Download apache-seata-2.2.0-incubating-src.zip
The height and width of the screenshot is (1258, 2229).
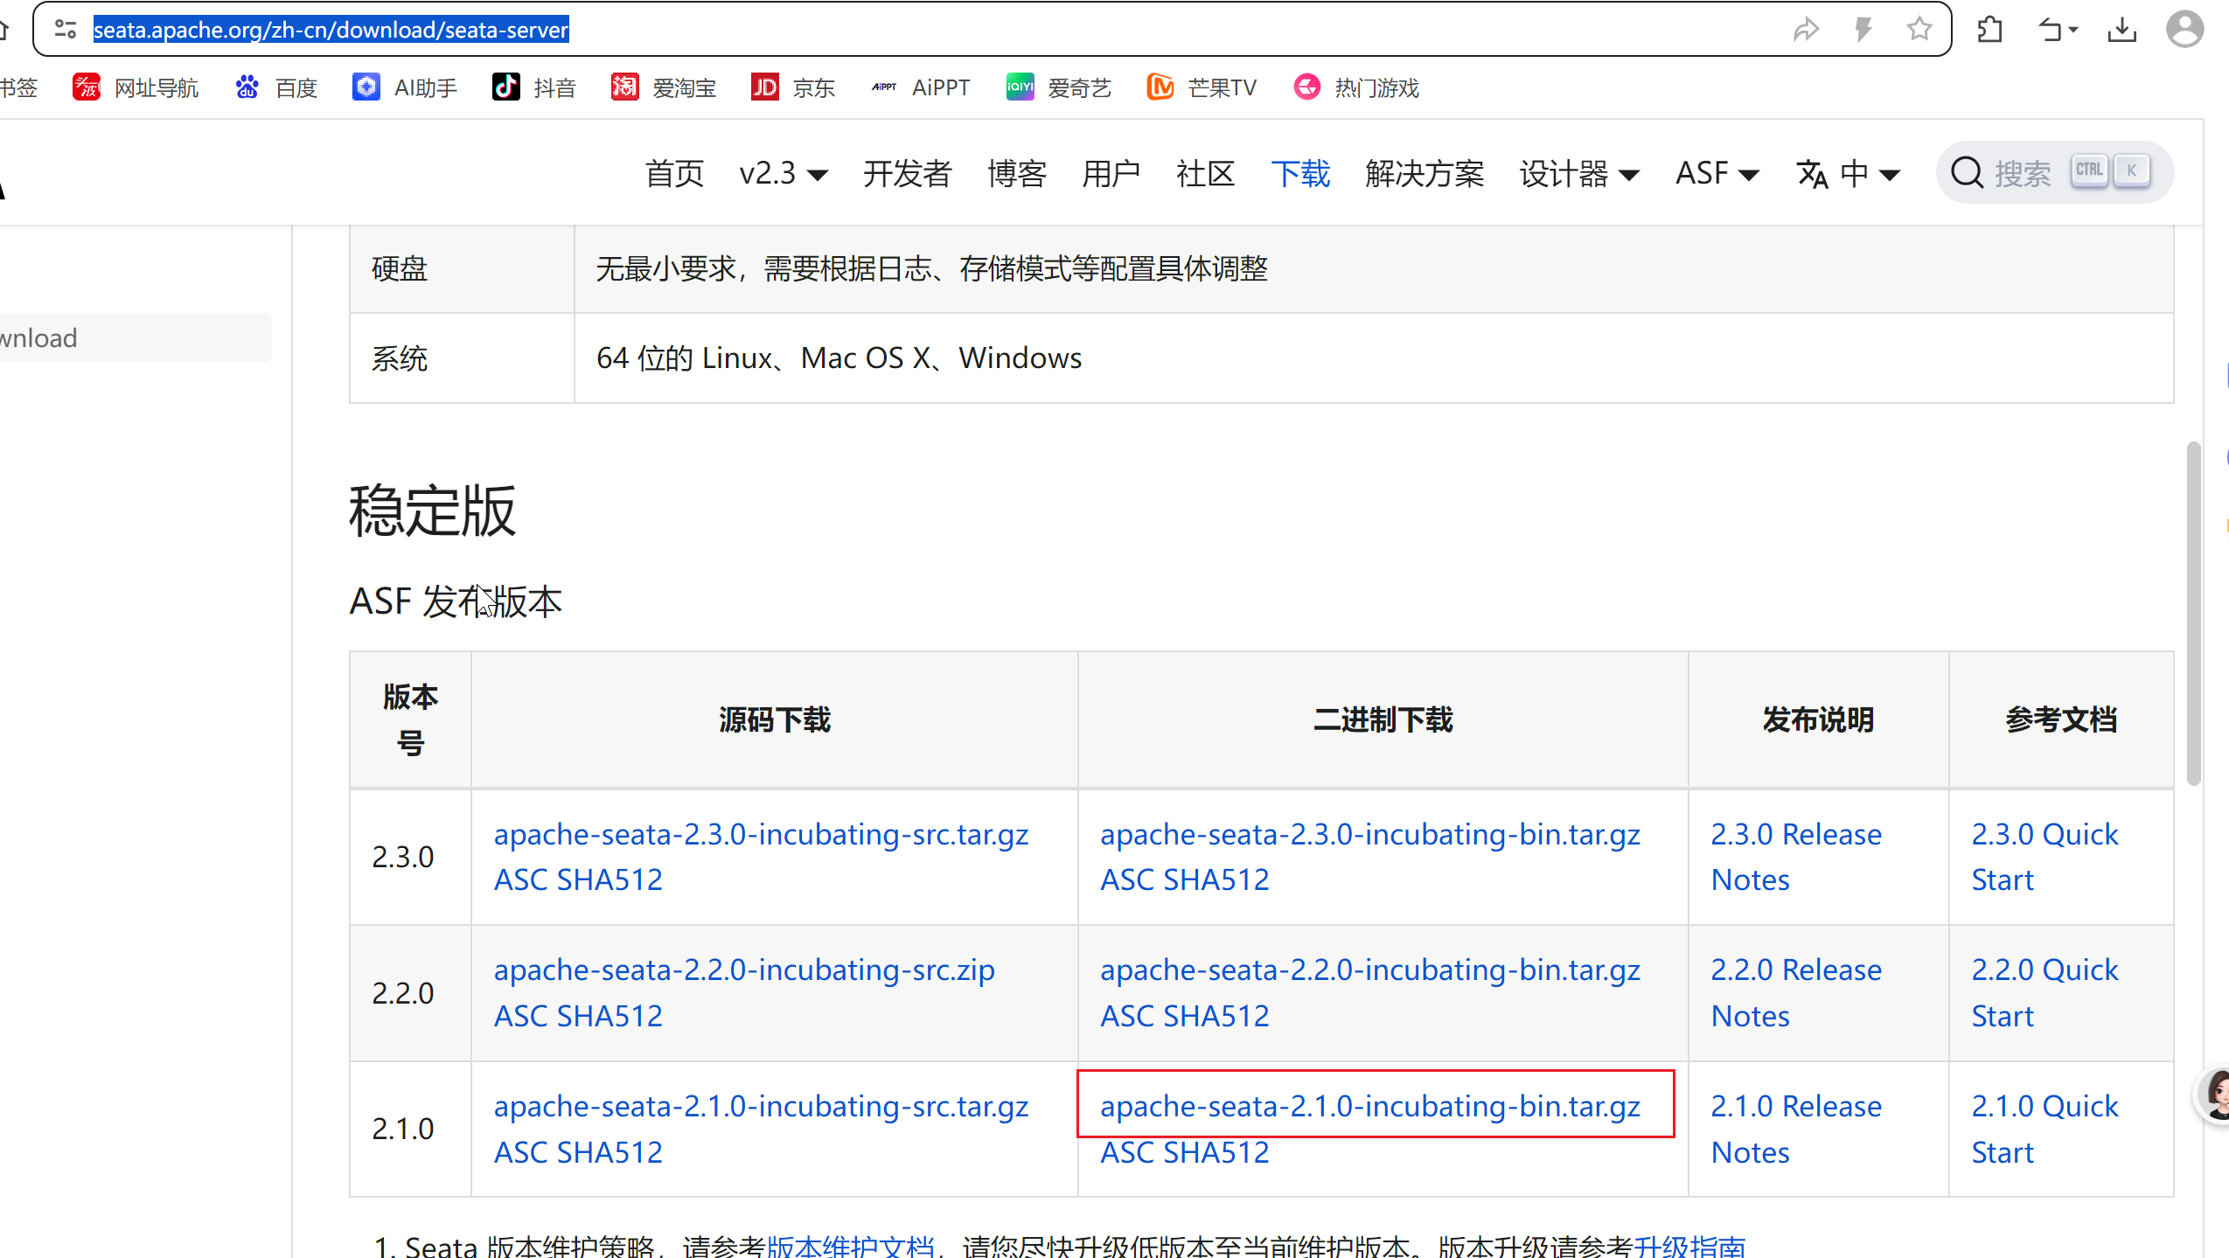pyautogui.click(x=744, y=970)
